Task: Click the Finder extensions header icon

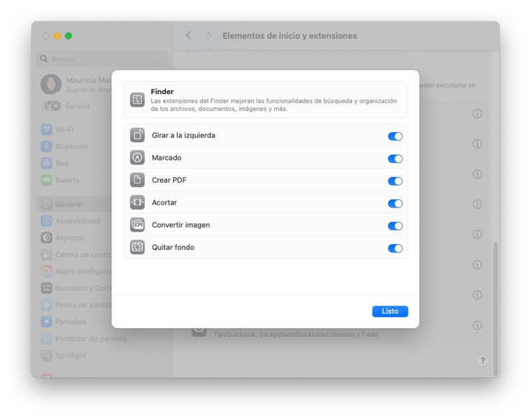Action: click(x=137, y=99)
